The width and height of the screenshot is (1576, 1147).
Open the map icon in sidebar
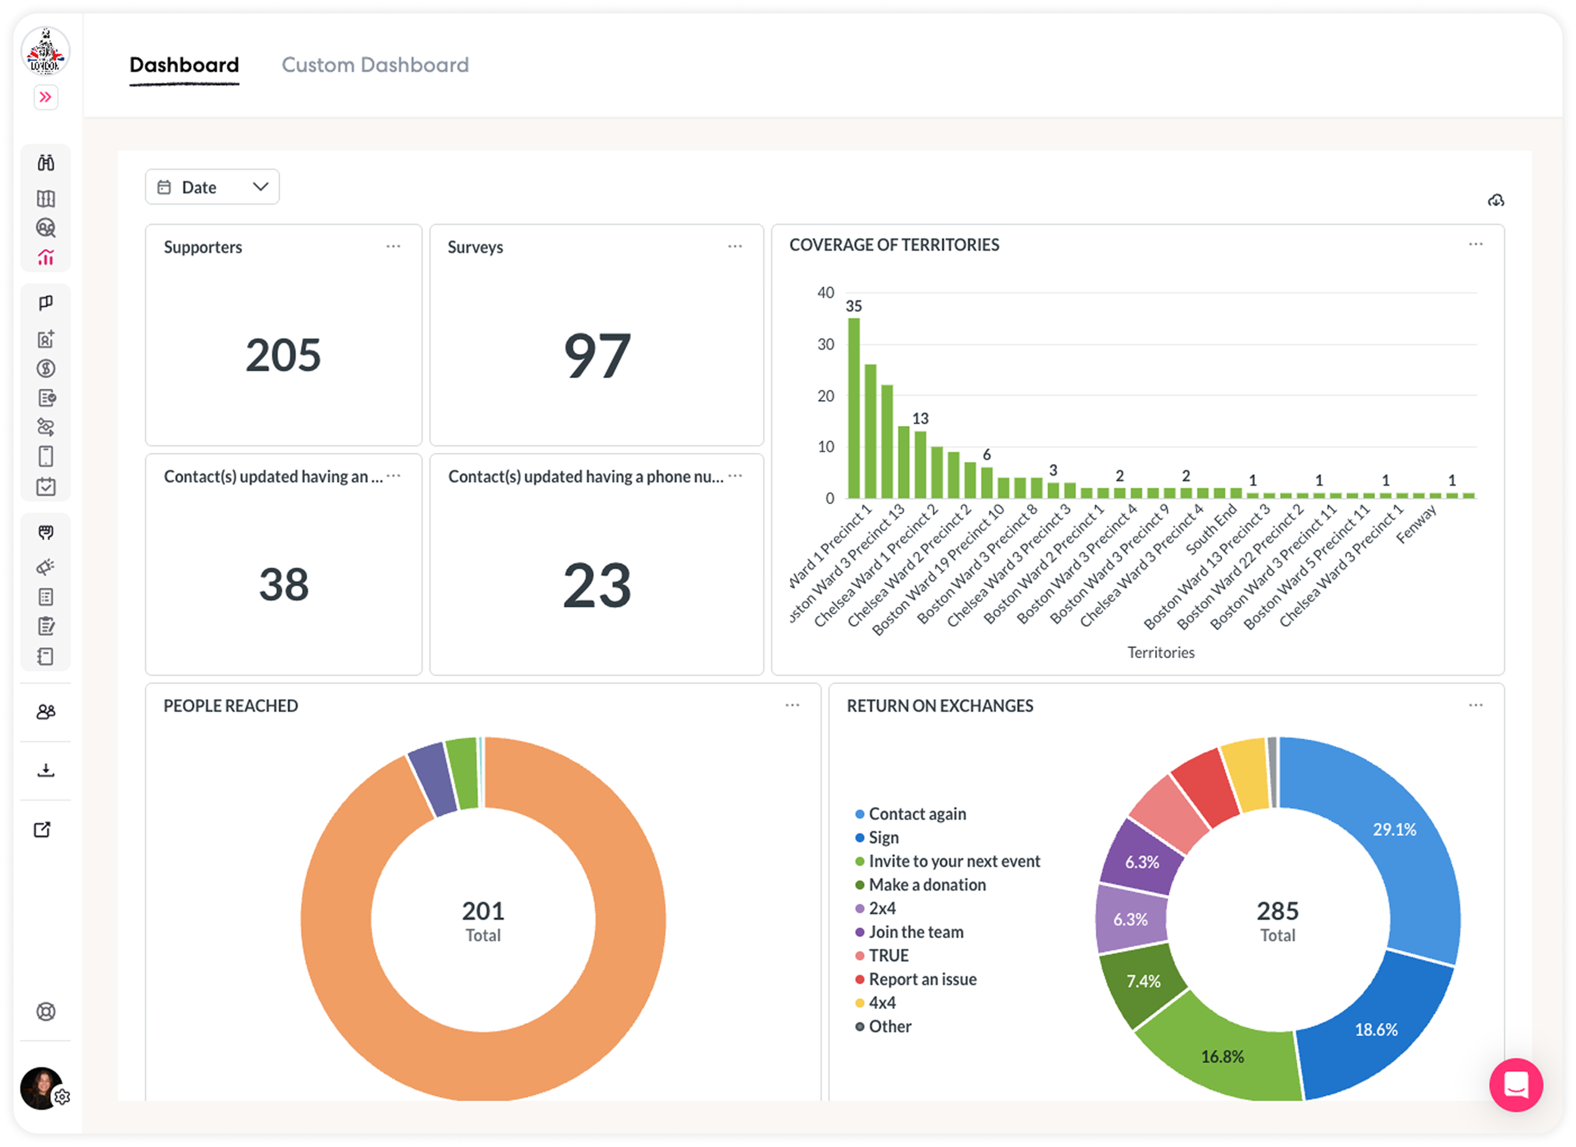pos(46,199)
